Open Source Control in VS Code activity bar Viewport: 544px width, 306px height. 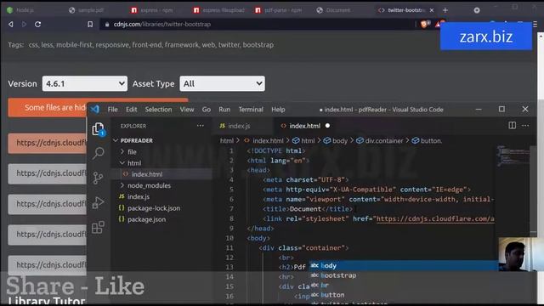pyautogui.click(x=99, y=178)
